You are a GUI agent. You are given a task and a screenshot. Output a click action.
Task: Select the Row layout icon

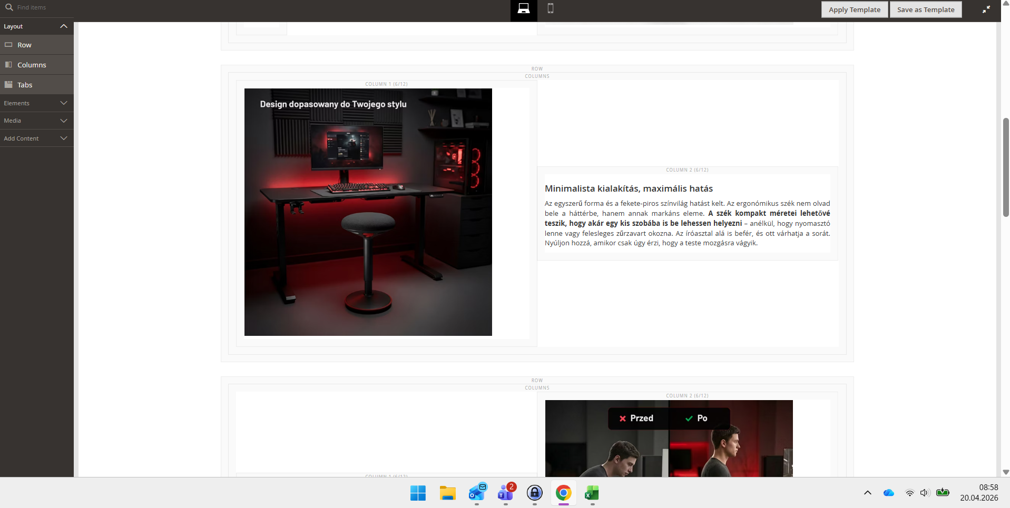click(x=8, y=45)
